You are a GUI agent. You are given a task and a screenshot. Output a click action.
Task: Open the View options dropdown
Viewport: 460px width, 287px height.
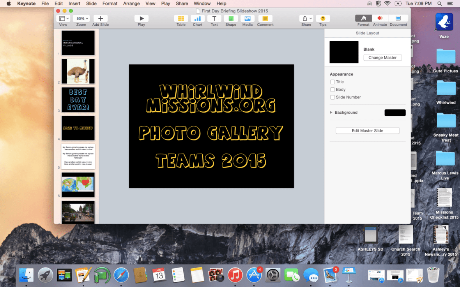pos(63,18)
